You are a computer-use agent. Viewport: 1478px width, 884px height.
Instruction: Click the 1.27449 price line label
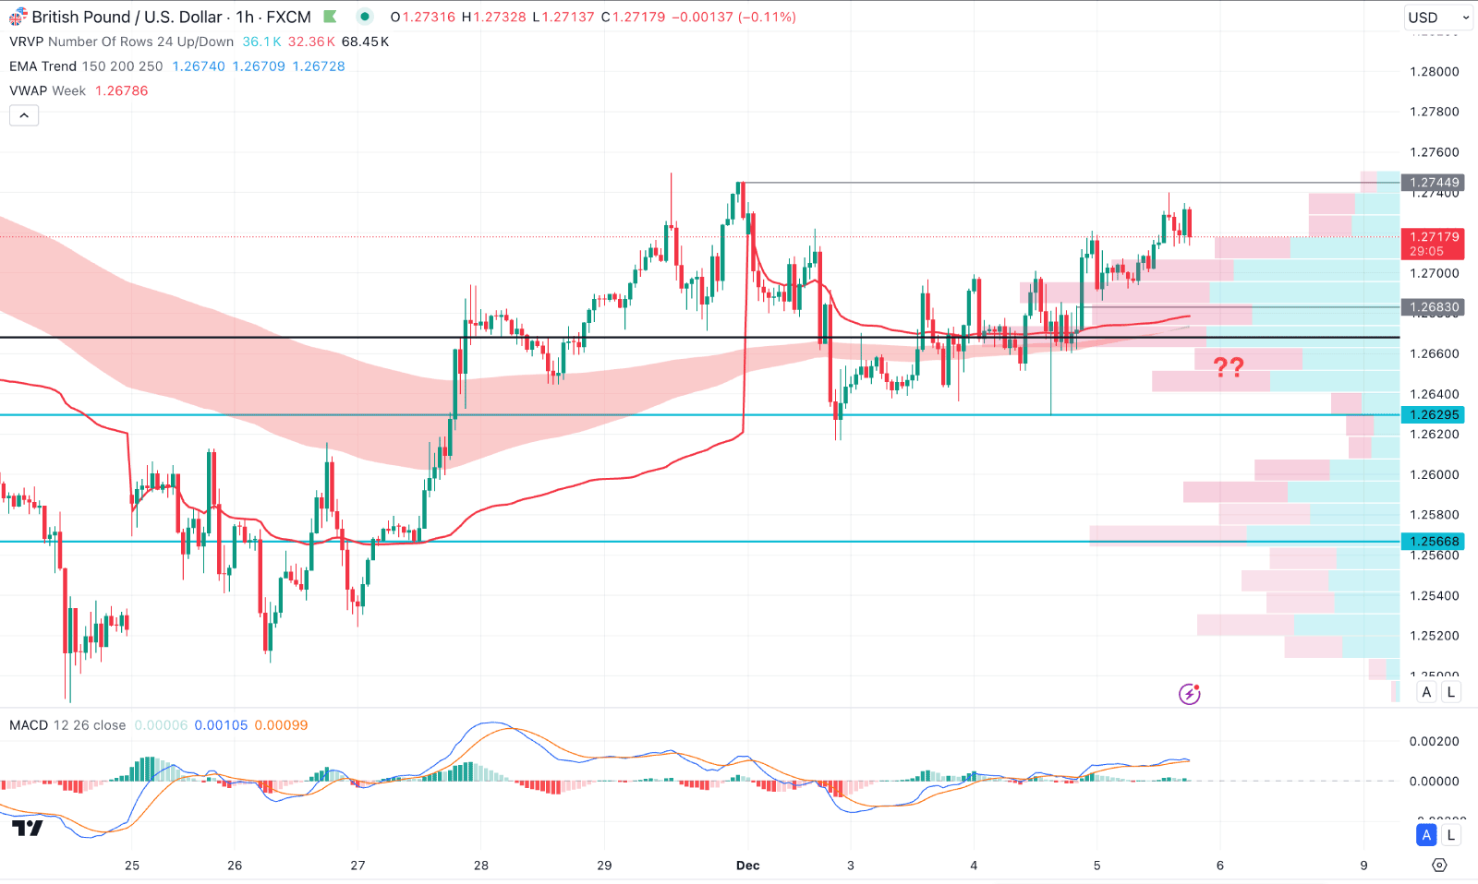coord(1433,183)
